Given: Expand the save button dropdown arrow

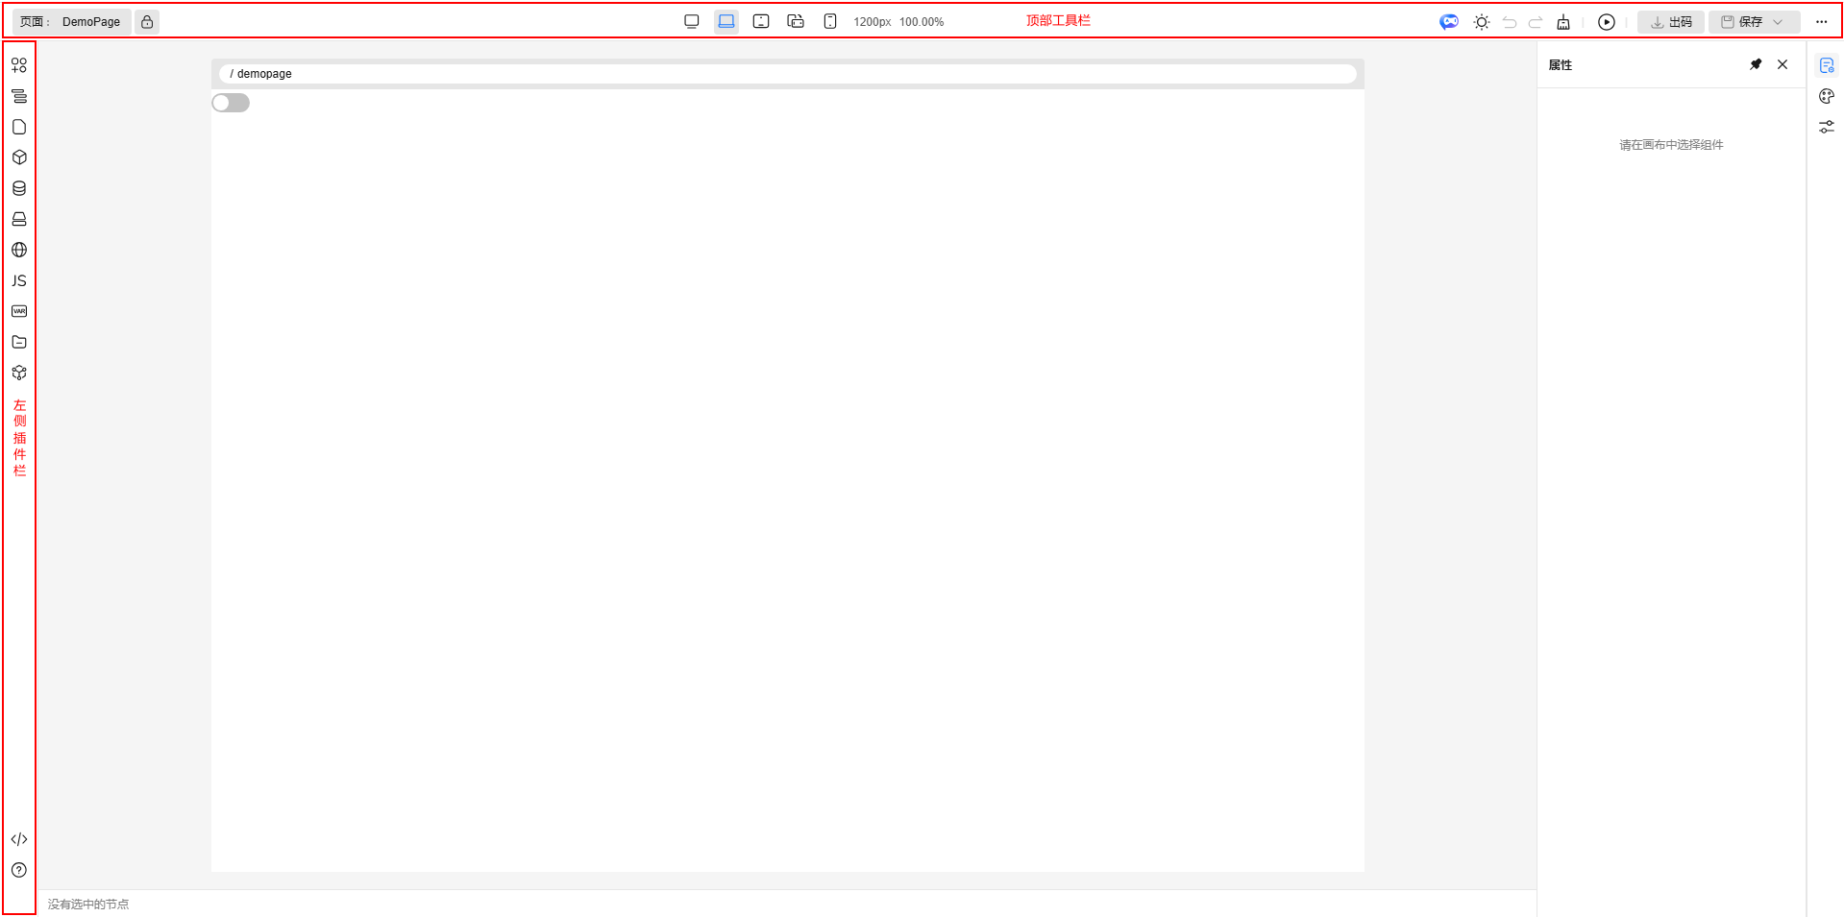Looking at the screenshot, I should 1779,22.
